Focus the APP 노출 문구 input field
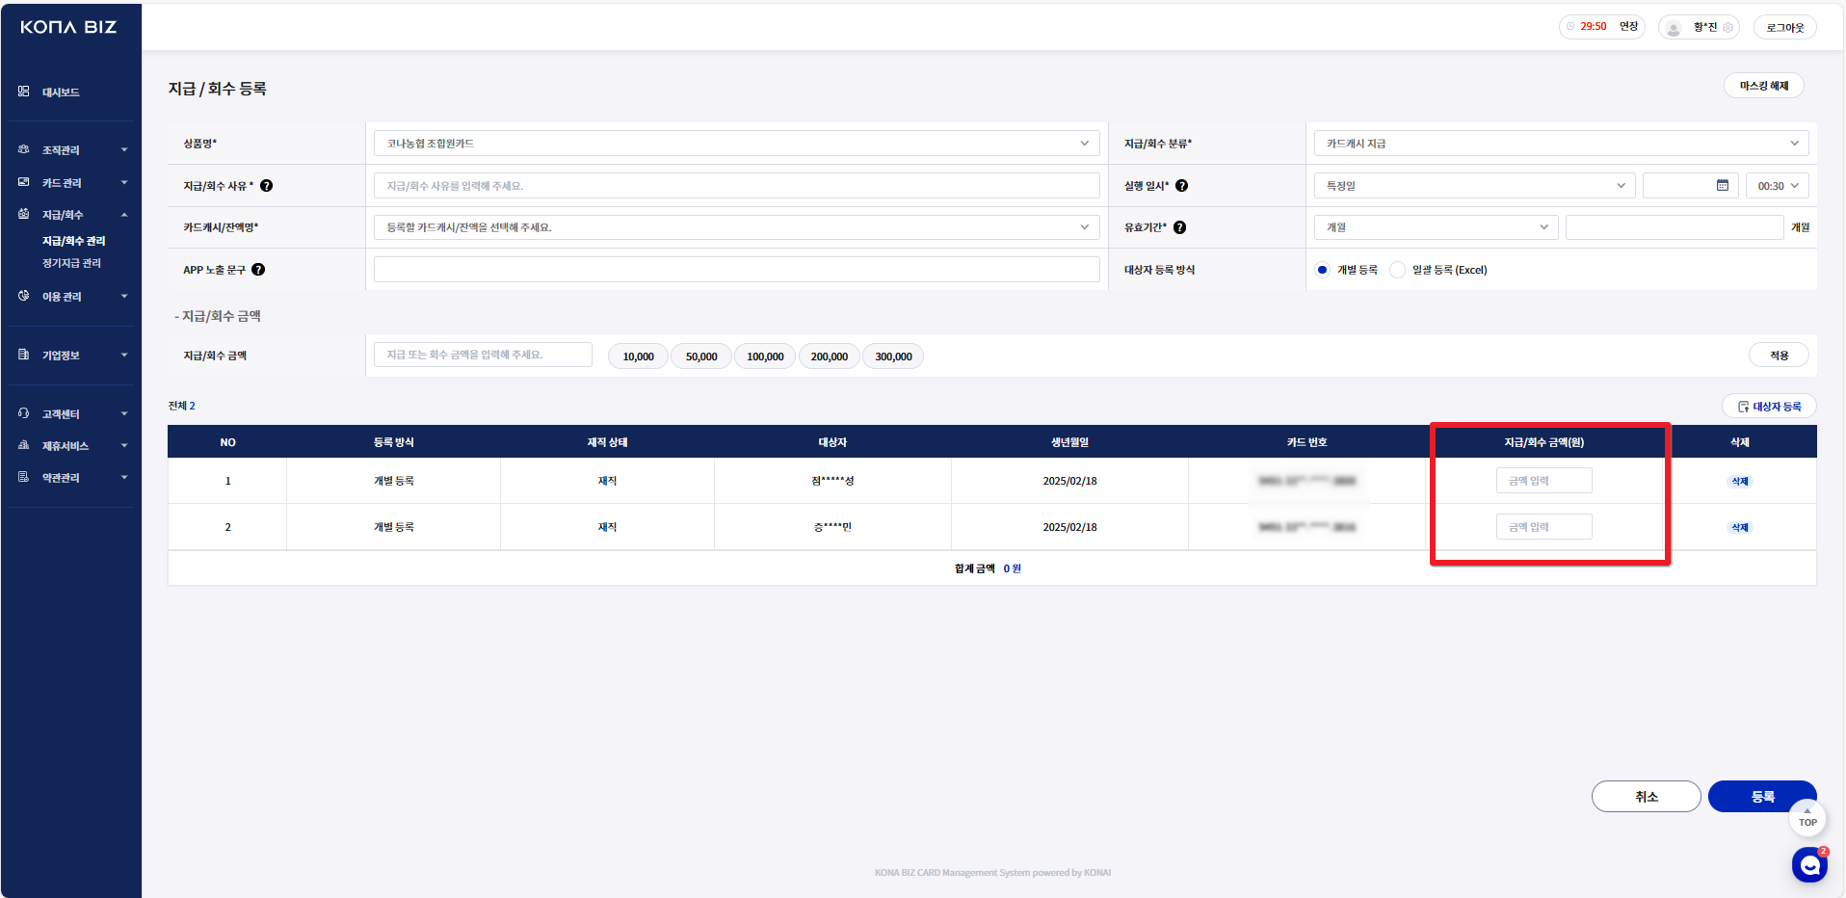1846x898 pixels. click(x=737, y=270)
